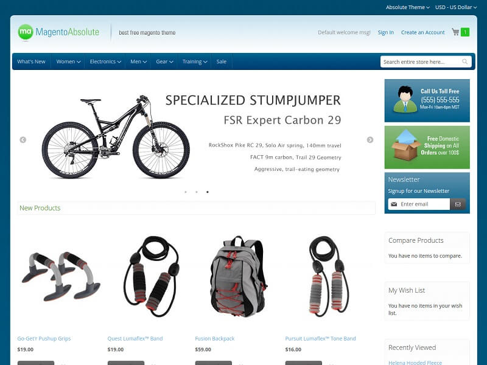Open the shopping cart icon
487x365 pixels.
[x=455, y=32]
